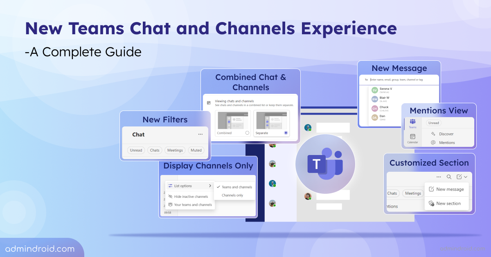The height and width of the screenshot is (257, 491).
Task: Open dropdown chevron next to compose icon
Action: click(x=466, y=177)
